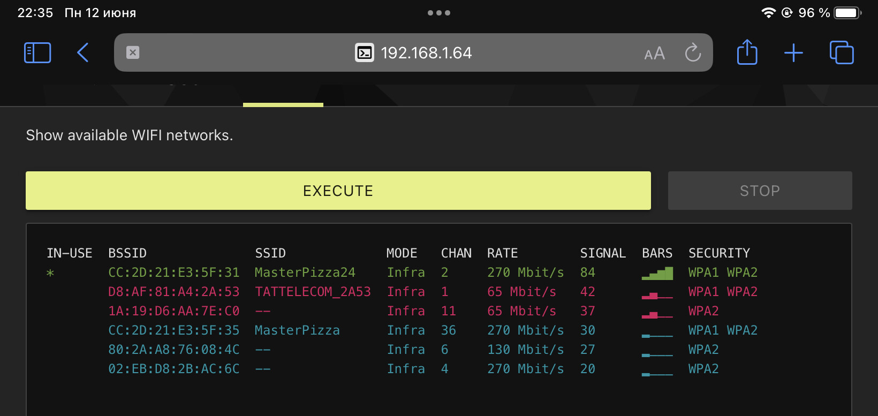Click signal value 37
Image resolution: width=878 pixels, height=416 pixels.
point(588,311)
